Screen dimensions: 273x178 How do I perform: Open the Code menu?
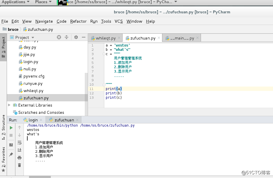[62, 21]
